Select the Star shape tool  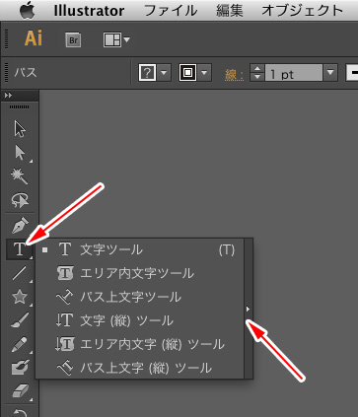[x=20, y=297]
